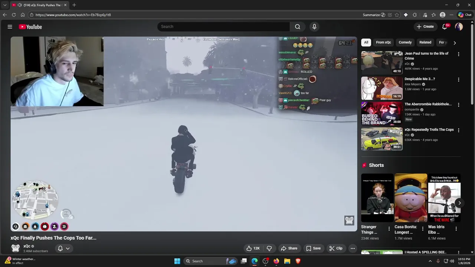Mute the tab using the speaker icon
Viewport: 475px width, 267px height.
pos(19,5)
